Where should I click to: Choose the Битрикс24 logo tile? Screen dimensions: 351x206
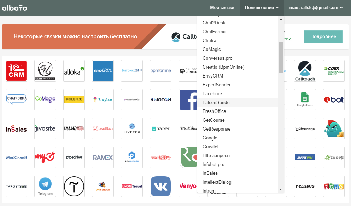coord(132,71)
